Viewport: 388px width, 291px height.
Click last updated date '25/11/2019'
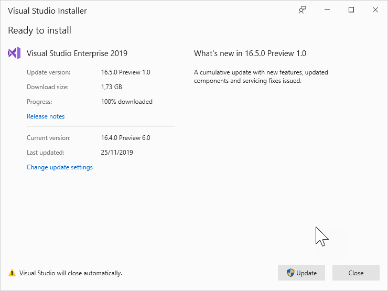tap(117, 153)
